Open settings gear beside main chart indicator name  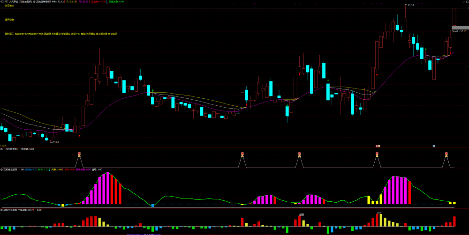(x=34, y=1)
